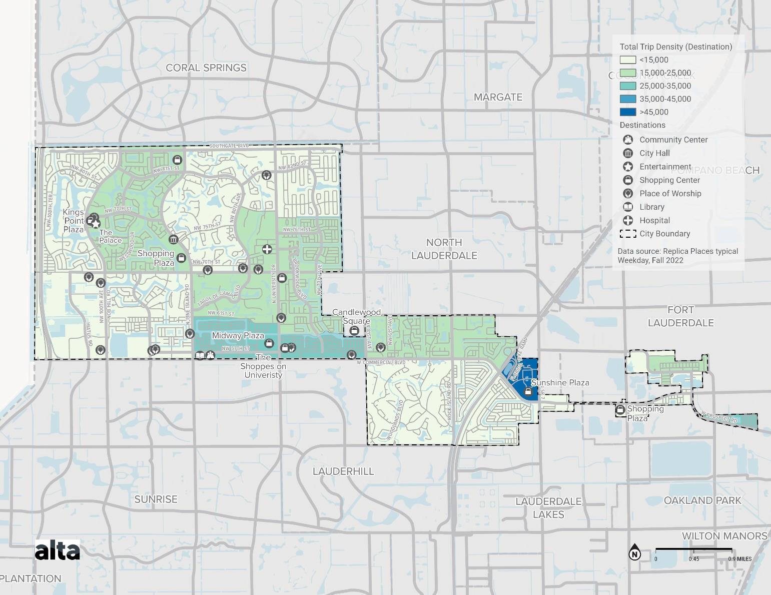Click the City Hall icon in the legend
This screenshot has width=771, height=595.
[x=628, y=153]
